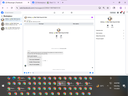Viewport: 128px width, 96px height.
Task: Click the taskbar volume speaker icon
Action: (x=111, y=88)
